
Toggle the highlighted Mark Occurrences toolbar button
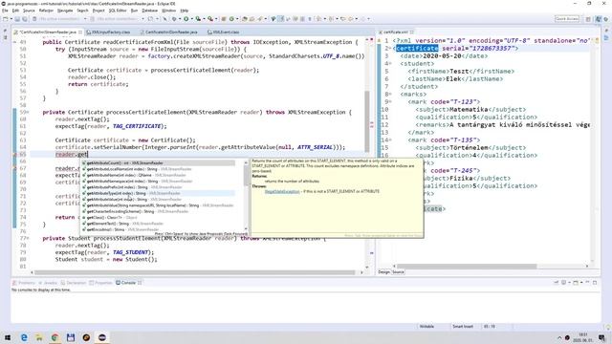tap(280, 19)
